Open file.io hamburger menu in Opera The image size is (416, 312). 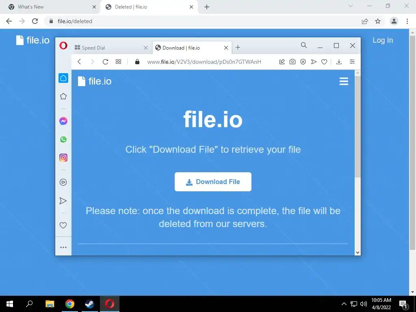pos(344,81)
